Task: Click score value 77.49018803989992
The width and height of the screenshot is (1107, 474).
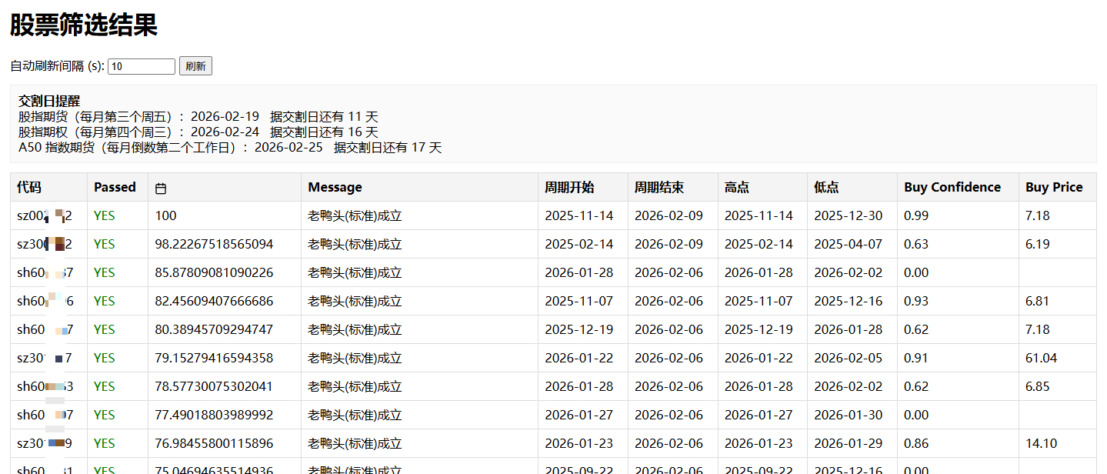Action: 214,415
